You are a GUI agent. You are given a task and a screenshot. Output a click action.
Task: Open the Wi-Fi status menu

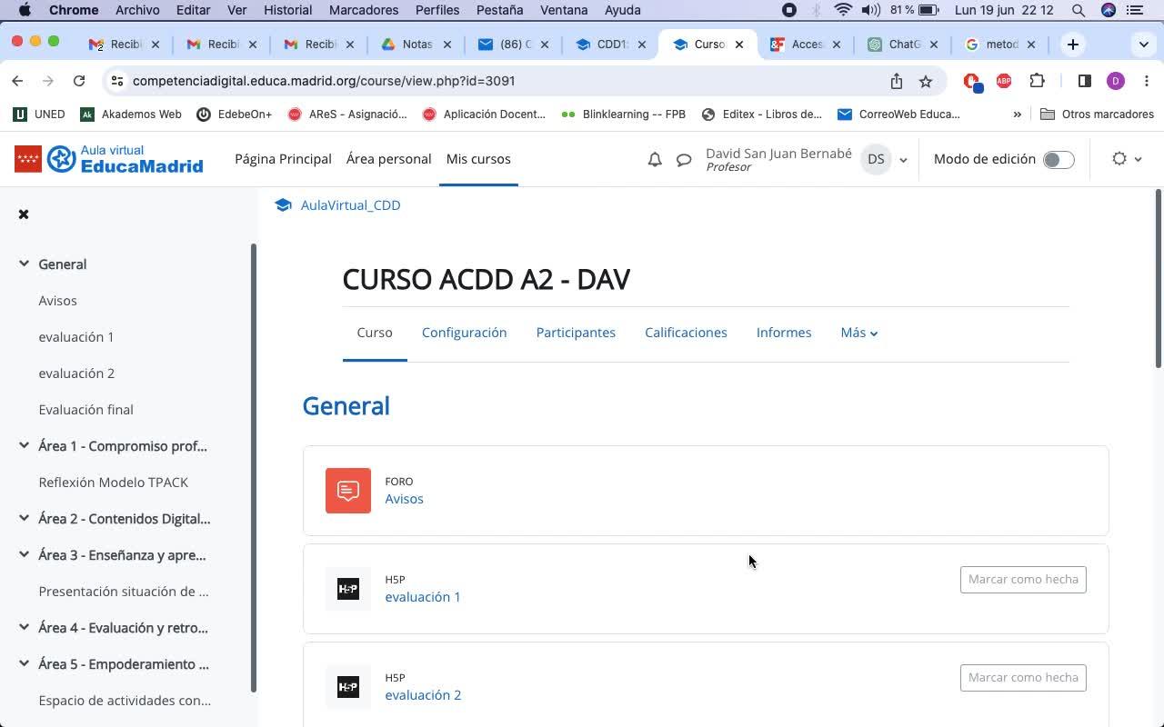click(x=843, y=10)
